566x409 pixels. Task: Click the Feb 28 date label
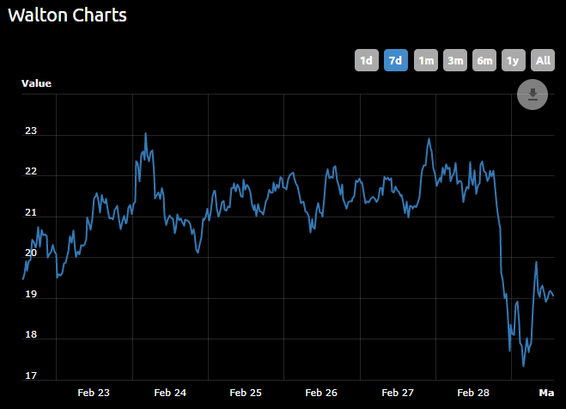[472, 393]
